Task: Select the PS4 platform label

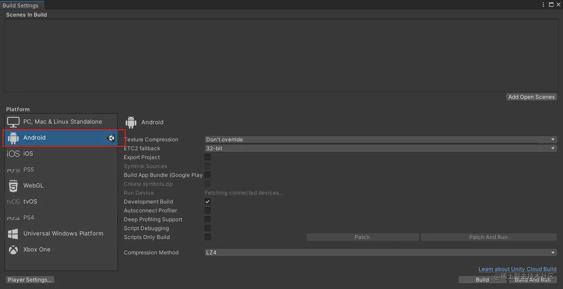Action: coord(29,218)
